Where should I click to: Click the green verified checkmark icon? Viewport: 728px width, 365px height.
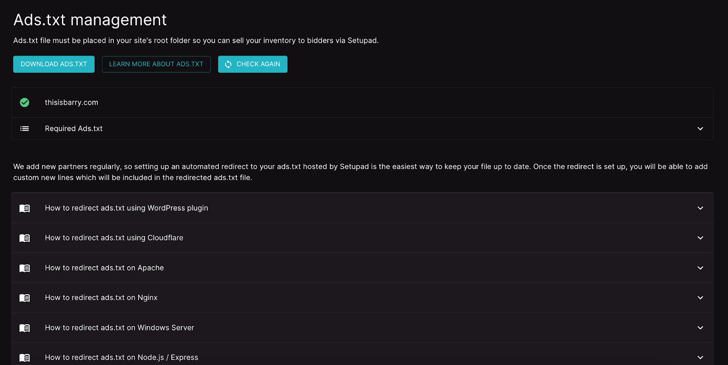[25, 103]
